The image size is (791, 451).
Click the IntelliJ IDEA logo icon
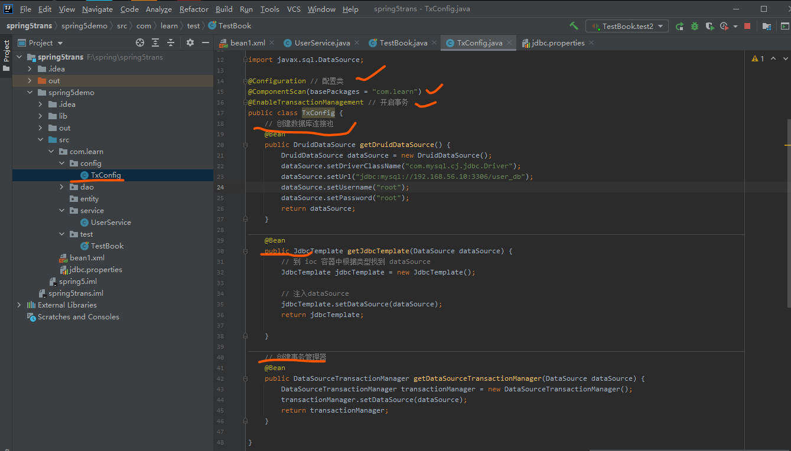[x=8, y=9]
